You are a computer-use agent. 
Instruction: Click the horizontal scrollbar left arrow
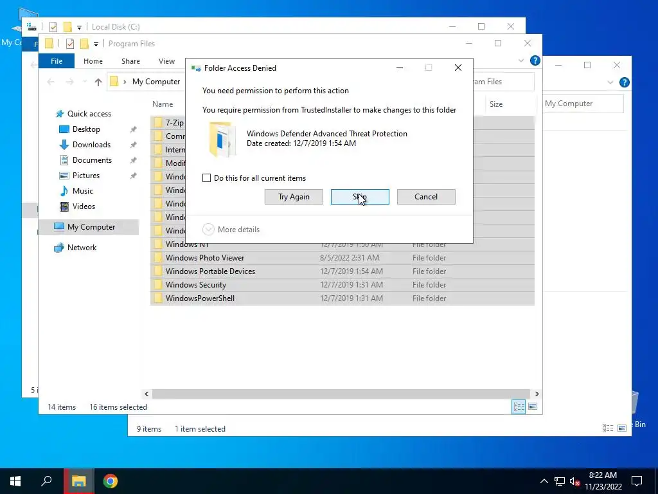[147, 394]
